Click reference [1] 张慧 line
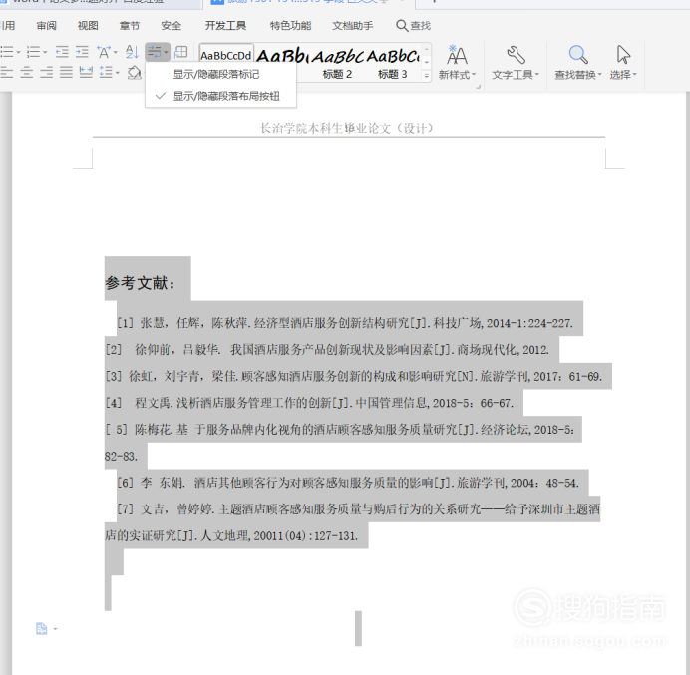 point(345,323)
